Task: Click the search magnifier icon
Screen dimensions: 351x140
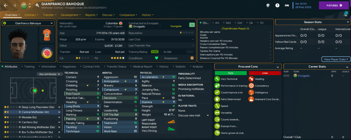Action: click(x=37, y=5)
